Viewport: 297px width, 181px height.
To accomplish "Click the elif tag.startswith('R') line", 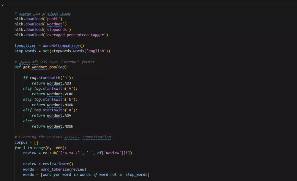I will pos(50,110).
